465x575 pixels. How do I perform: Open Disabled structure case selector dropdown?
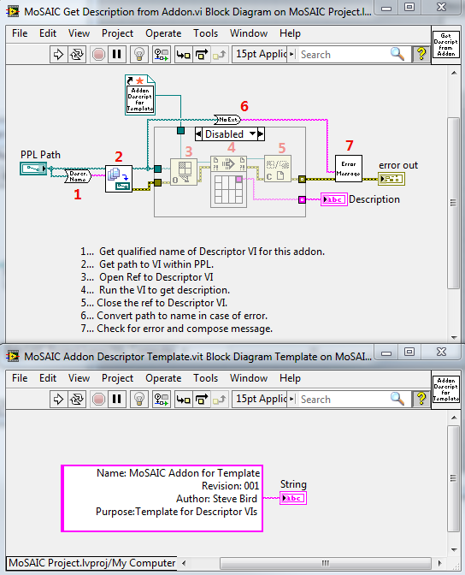click(252, 133)
